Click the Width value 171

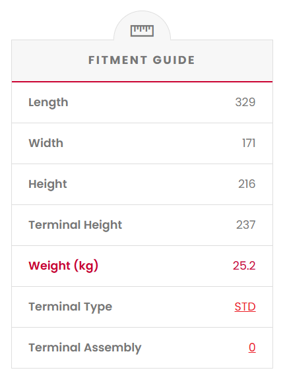(249, 143)
